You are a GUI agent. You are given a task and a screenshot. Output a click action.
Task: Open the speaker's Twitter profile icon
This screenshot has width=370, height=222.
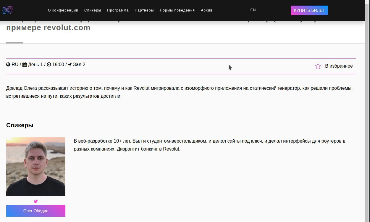click(36, 201)
